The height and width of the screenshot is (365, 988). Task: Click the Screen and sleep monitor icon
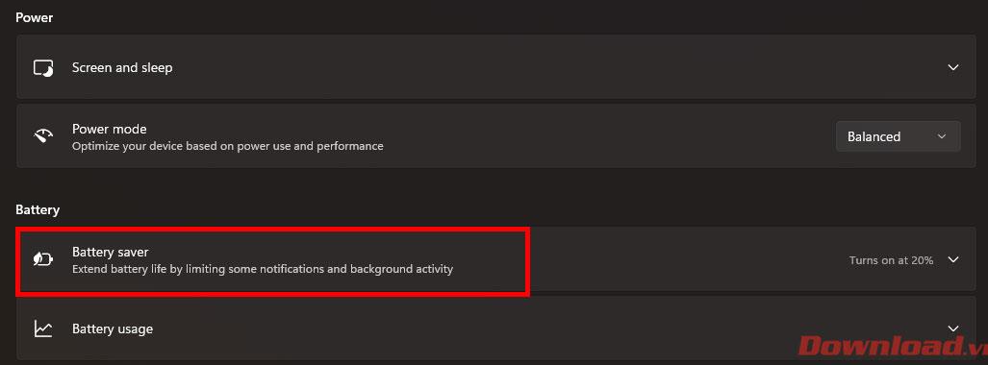(x=43, y=68)
